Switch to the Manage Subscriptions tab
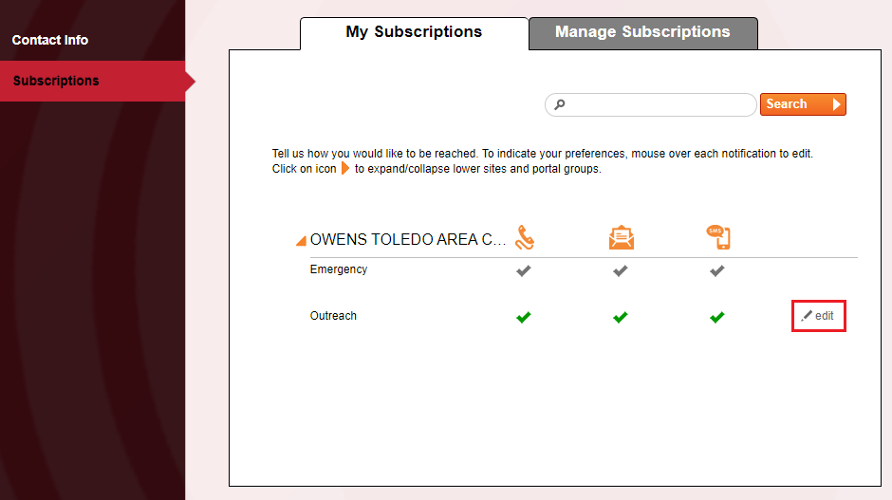The height and width of the screenshot is (500, 892). [x=642, y=32]
